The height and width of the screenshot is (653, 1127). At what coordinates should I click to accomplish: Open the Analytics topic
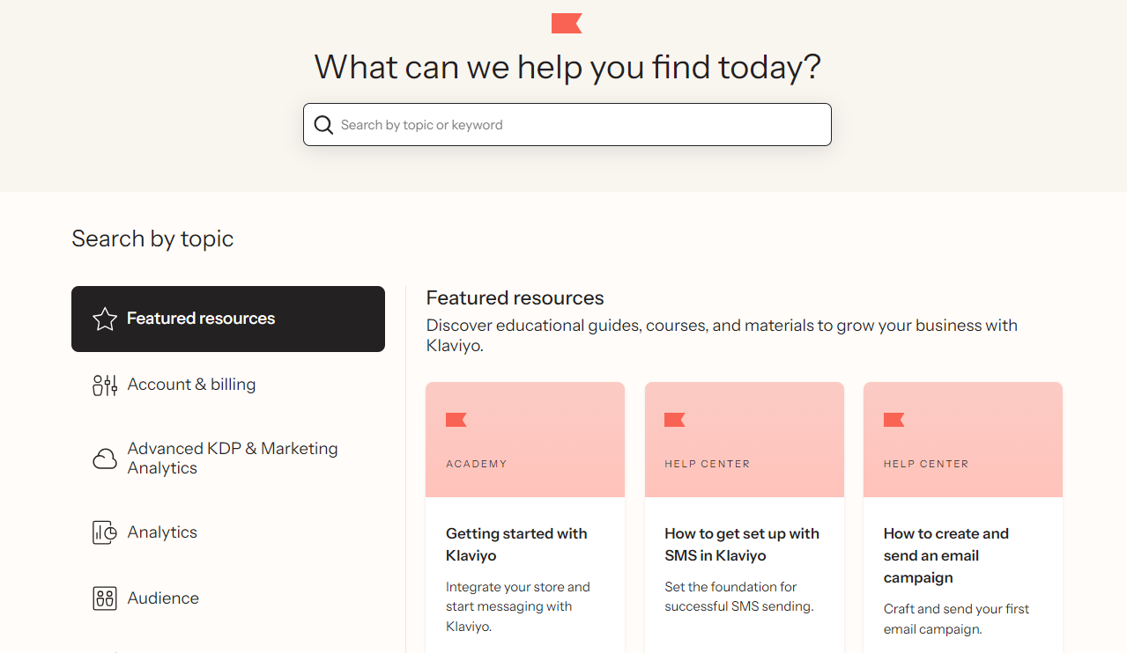pos(162,532)
